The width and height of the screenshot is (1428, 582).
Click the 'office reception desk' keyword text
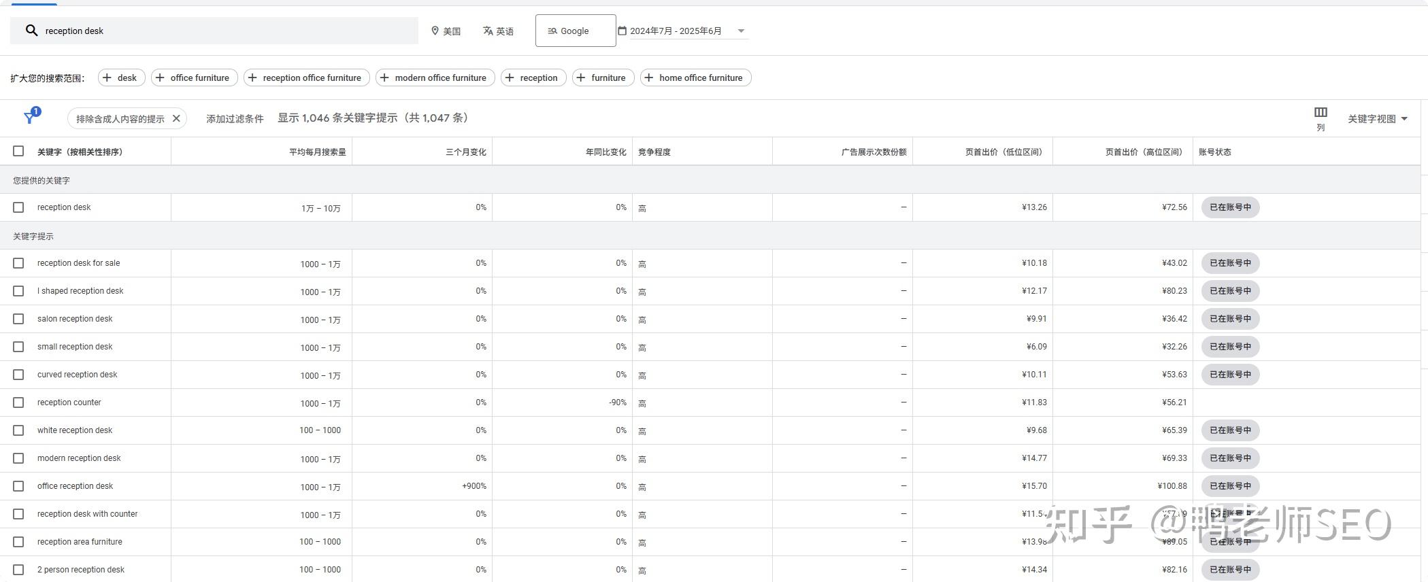pyautogui.click(x=75, y=486)
